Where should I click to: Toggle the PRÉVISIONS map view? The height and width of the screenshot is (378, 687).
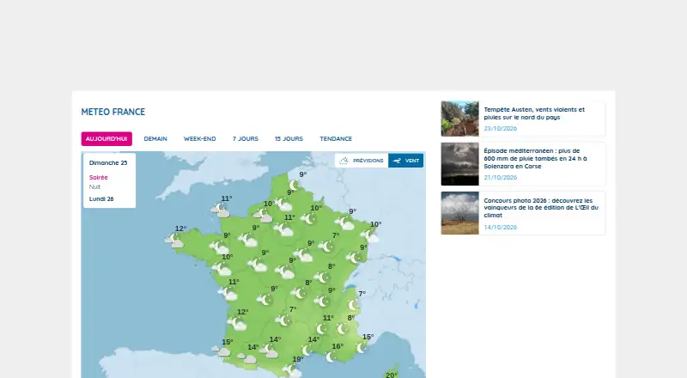coord(362,161)
